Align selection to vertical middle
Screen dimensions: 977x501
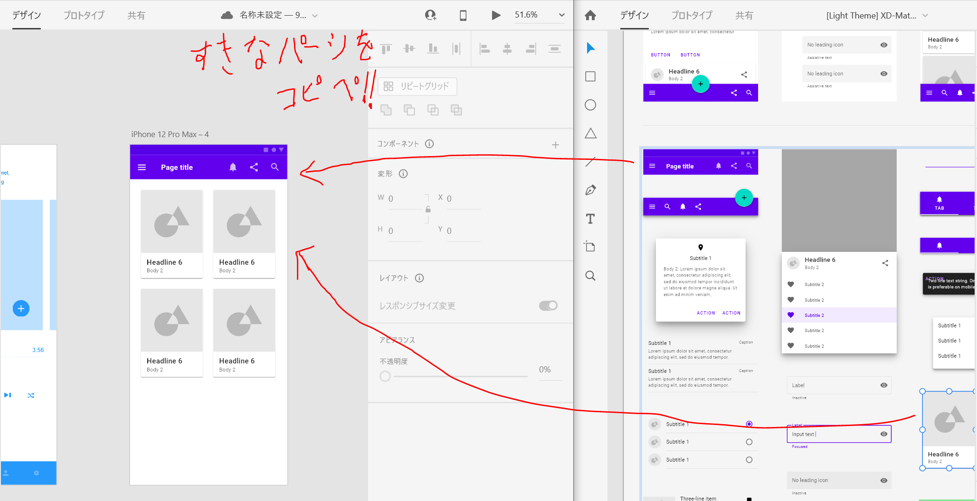(x=409, y=48)
